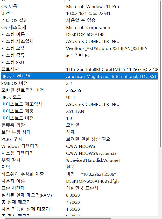Click the 'DESKTOP-6Q6AT48' system name value
Viewport: 162px width, 219px height.
85,34
